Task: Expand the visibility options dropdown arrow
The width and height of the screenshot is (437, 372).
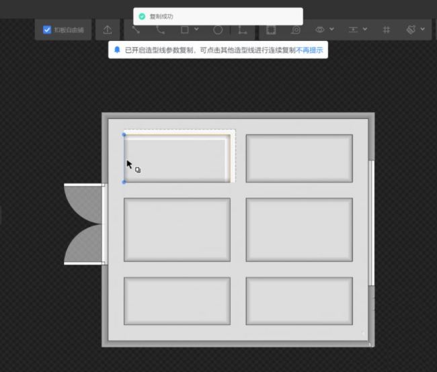Action: click(x=332, y=30)
